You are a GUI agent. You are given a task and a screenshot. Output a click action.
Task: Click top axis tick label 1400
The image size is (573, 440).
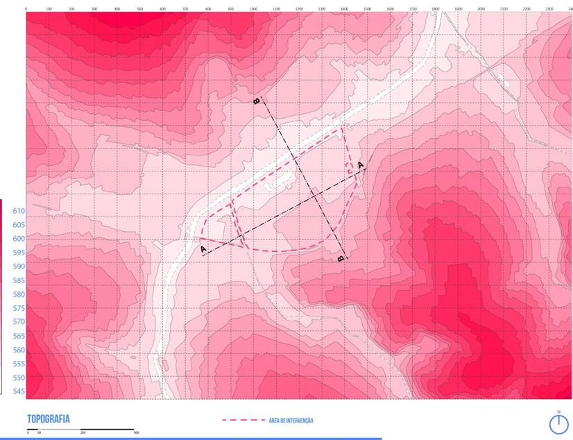click(344, 9)
